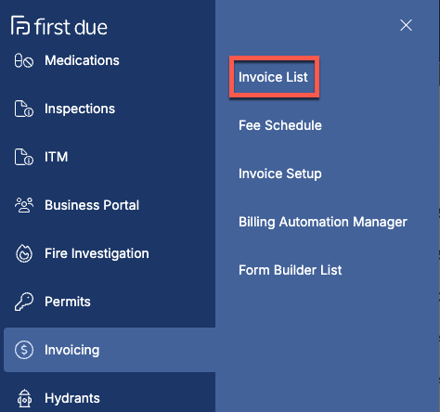The width and height of the screenshot is (440, 412).
Task: Click the ITM document icon
Action: 24,157
